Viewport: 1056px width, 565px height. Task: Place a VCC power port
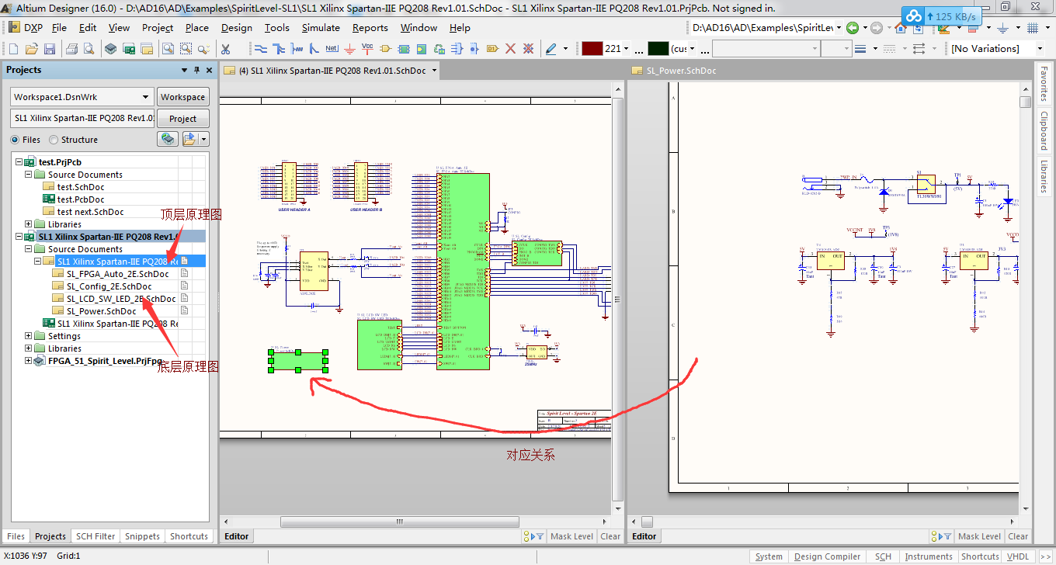click(367, 49)
